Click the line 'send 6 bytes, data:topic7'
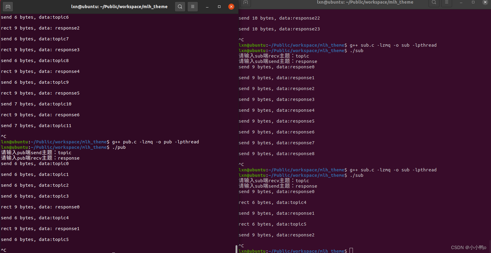Image resolution: width=491 pixels, height=253 pixels. click(35, 39)
